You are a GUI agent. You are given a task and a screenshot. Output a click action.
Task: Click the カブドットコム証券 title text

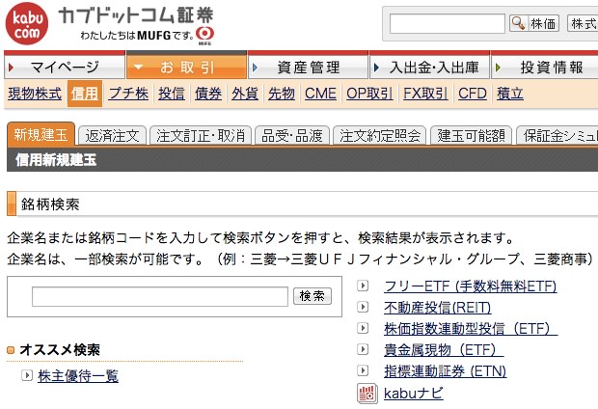coord(136,15)
